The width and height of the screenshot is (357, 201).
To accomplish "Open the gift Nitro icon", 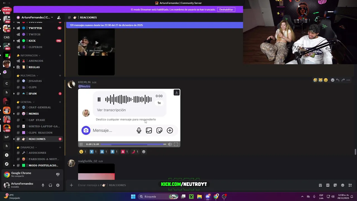I will (320, 185).
